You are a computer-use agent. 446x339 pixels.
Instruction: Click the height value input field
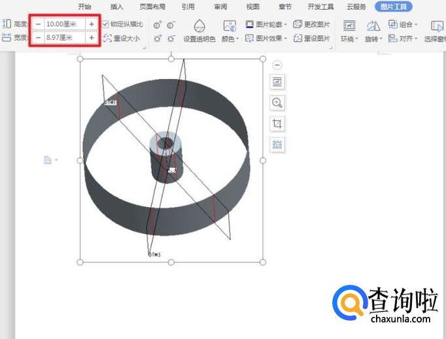click(x=64, y=24)
